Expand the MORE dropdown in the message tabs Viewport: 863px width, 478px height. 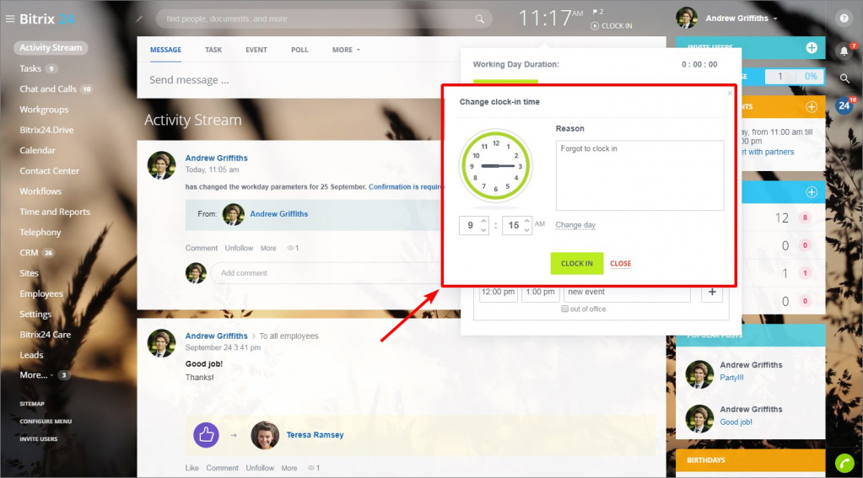coord(346,50)
